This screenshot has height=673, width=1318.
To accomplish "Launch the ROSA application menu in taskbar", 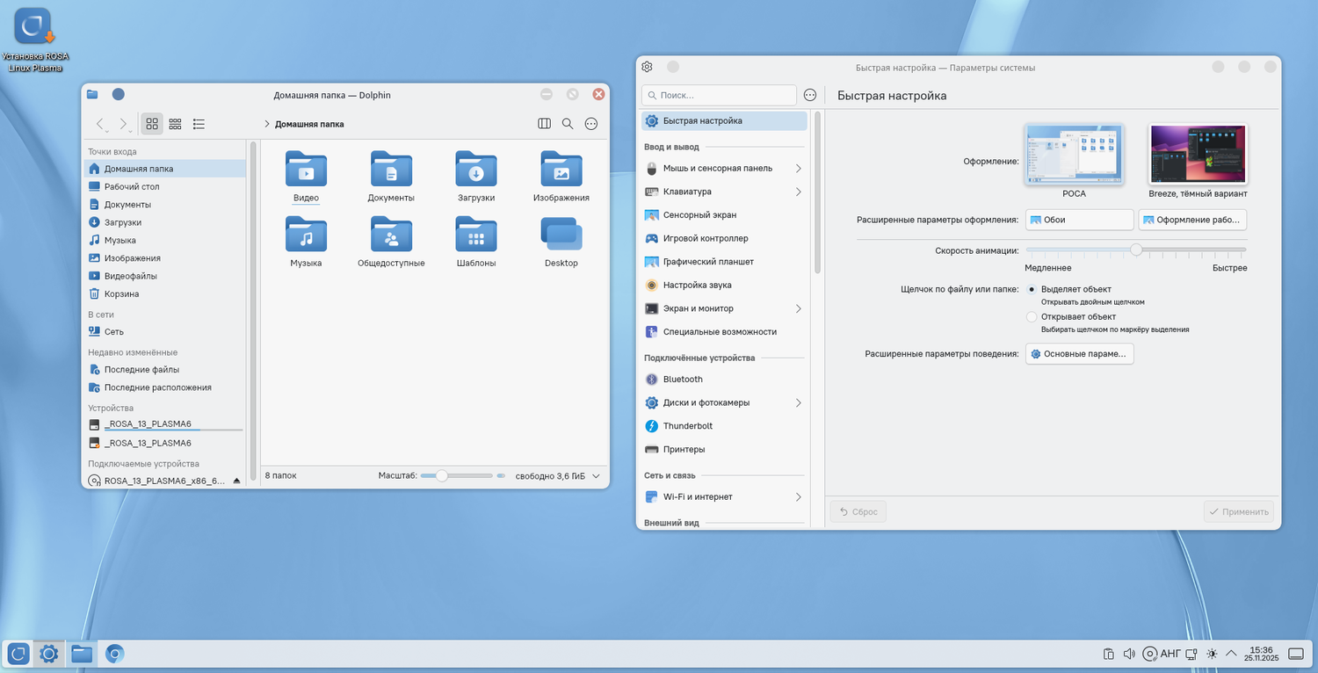I will point(18,654).
